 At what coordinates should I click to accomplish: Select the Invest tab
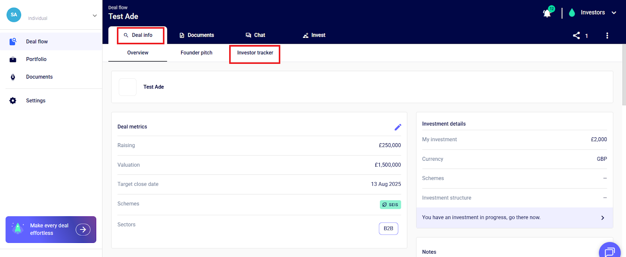click(x=314, y=35)
